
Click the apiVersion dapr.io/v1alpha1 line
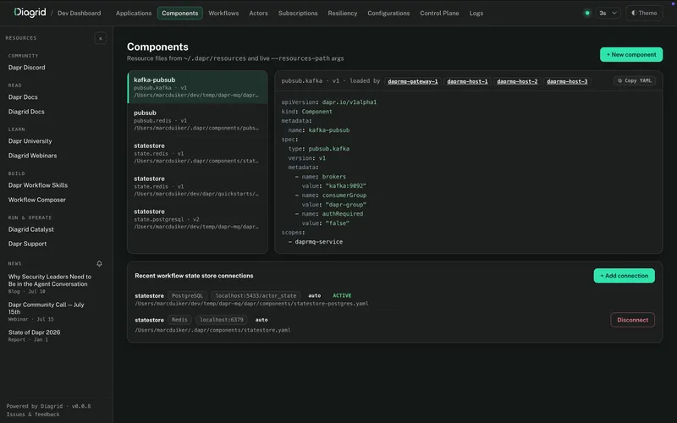click(x=328, y=102)
